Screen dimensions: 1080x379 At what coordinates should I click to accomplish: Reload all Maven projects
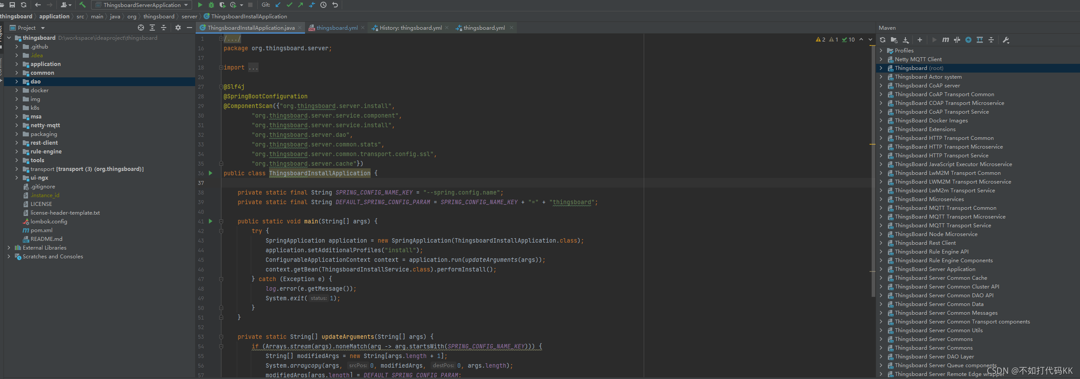coord(883,40)
